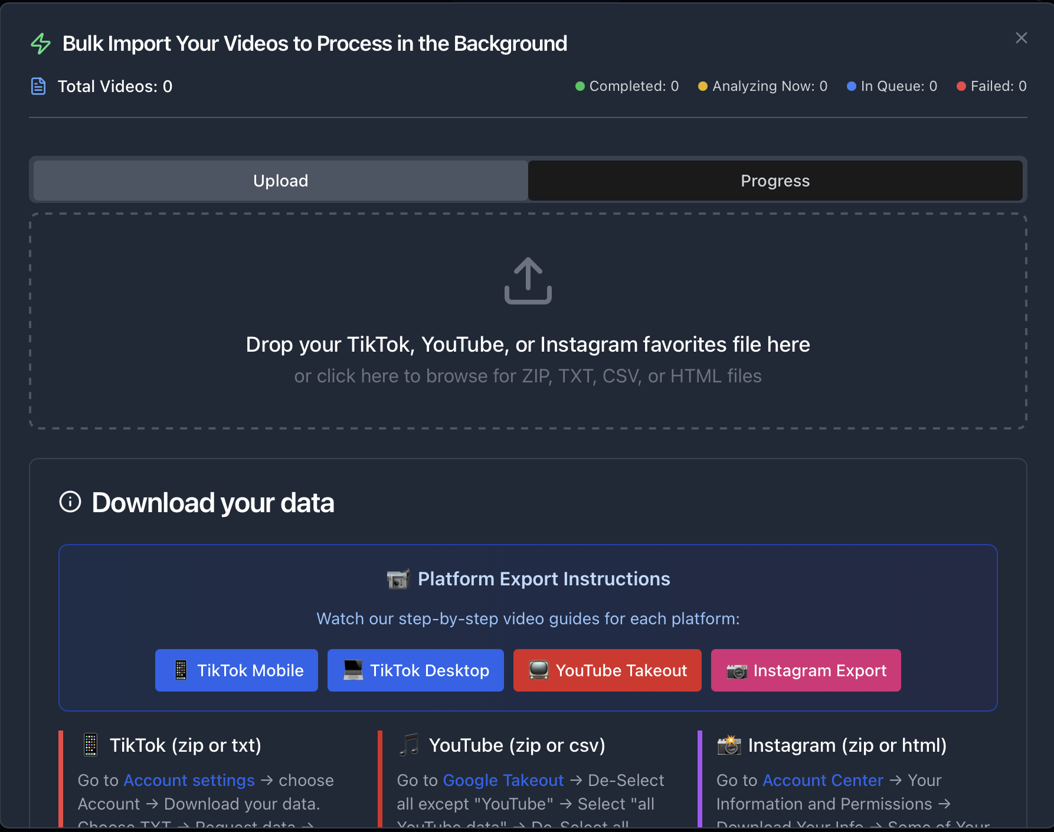Screen dimensions: 1054x832
Task: Follow the Google Takeout link
Action: click(503, 780)
